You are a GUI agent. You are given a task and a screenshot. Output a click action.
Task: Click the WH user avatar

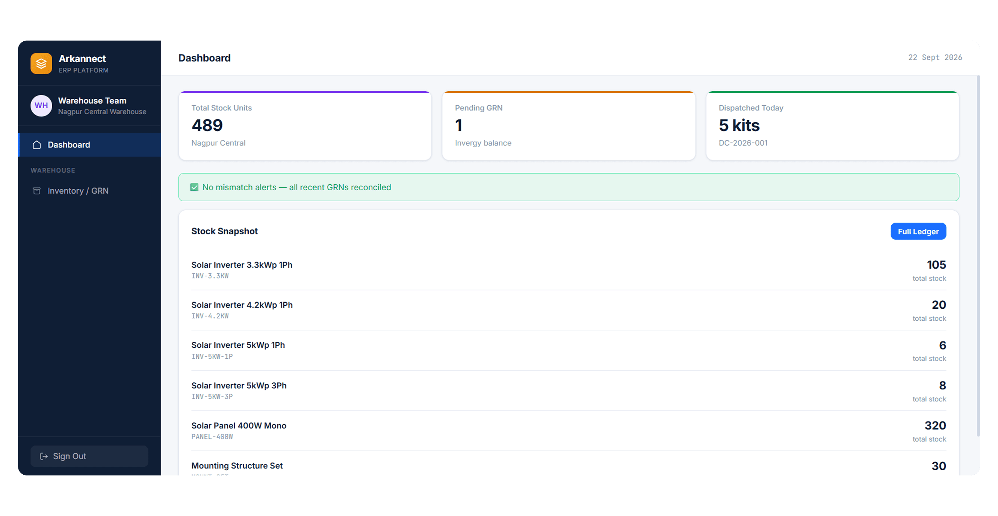[x=41, y=106]
